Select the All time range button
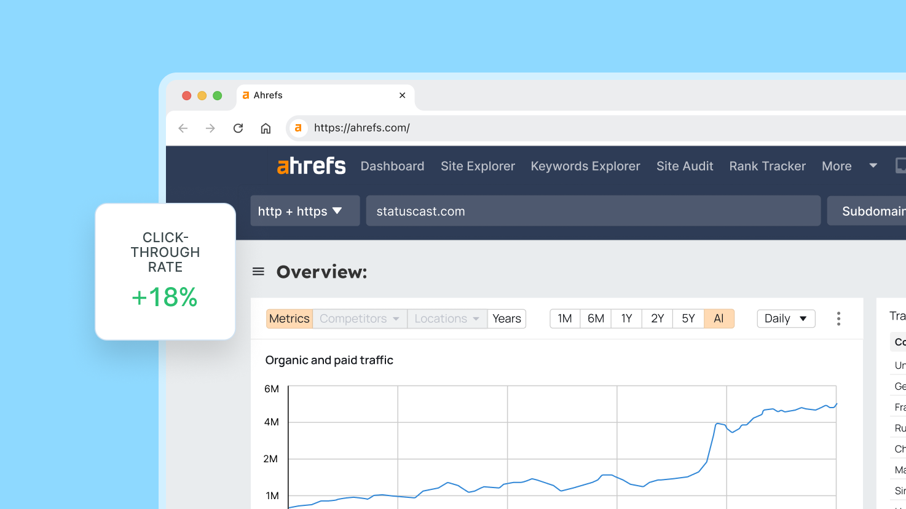The image size is (906, 509). [x=719, y=318]
